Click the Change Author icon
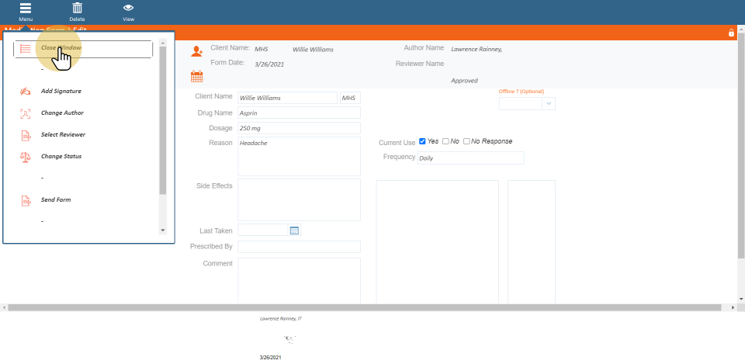Viewport: 745px width, 364px height. point(25,113)
